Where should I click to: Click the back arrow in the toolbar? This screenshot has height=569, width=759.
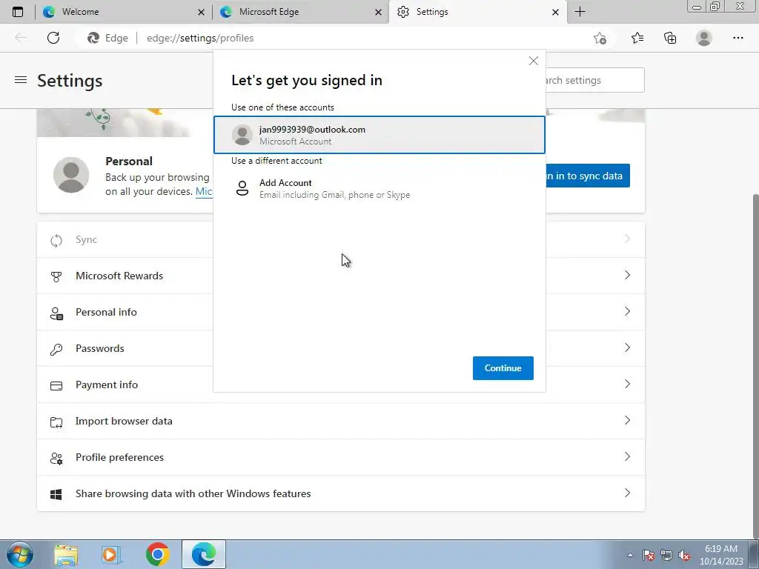coord(21,38)
